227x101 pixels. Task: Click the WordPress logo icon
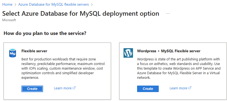128,53
